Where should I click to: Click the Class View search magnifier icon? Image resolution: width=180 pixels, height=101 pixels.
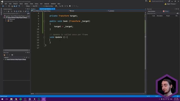(27, 57)
